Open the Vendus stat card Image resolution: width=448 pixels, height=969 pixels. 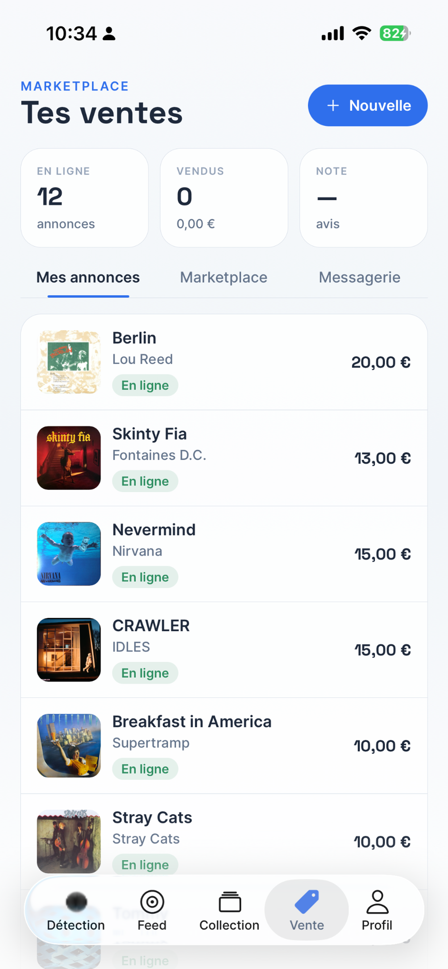[x=224, y=198]
